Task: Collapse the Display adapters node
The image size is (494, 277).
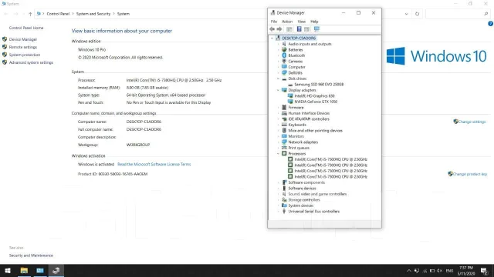Action: coord(278,90)
